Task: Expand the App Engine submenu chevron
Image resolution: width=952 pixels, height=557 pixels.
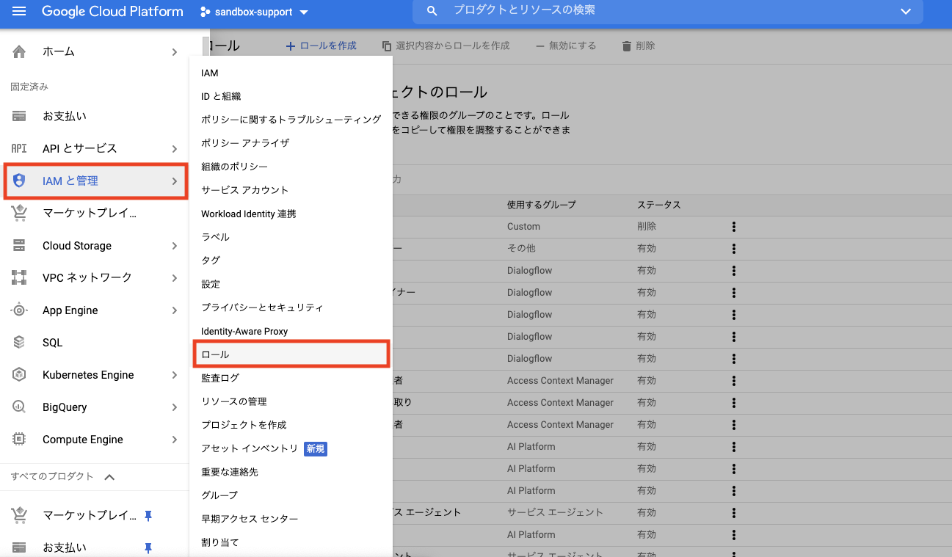Action: 175,310
